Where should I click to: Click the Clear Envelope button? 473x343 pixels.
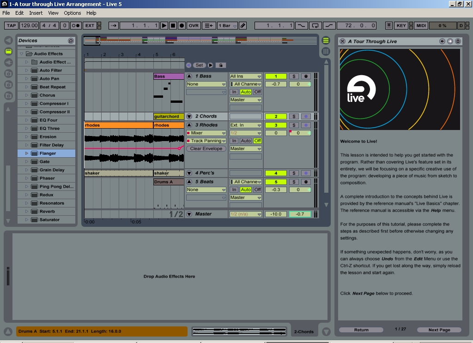206,148
